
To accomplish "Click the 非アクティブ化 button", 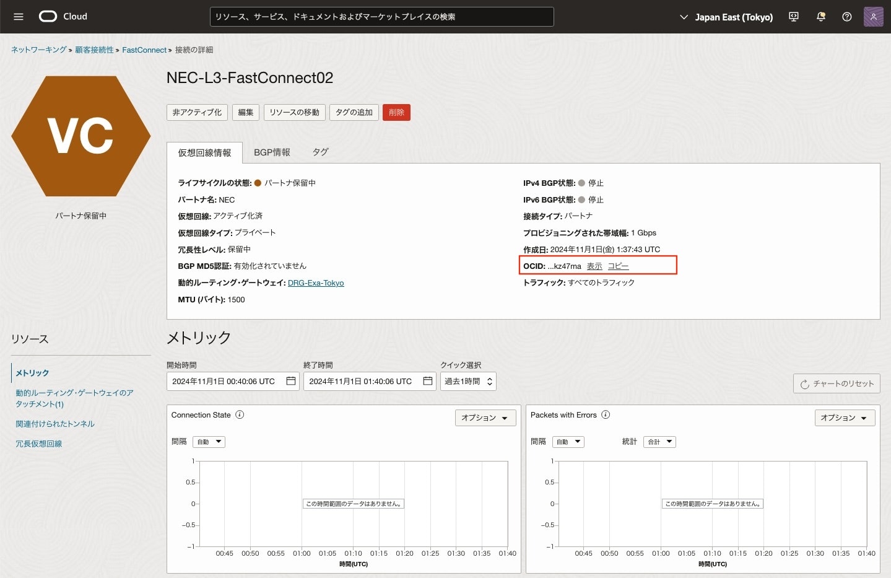I will pyautogui.click(x=197, y=112).
